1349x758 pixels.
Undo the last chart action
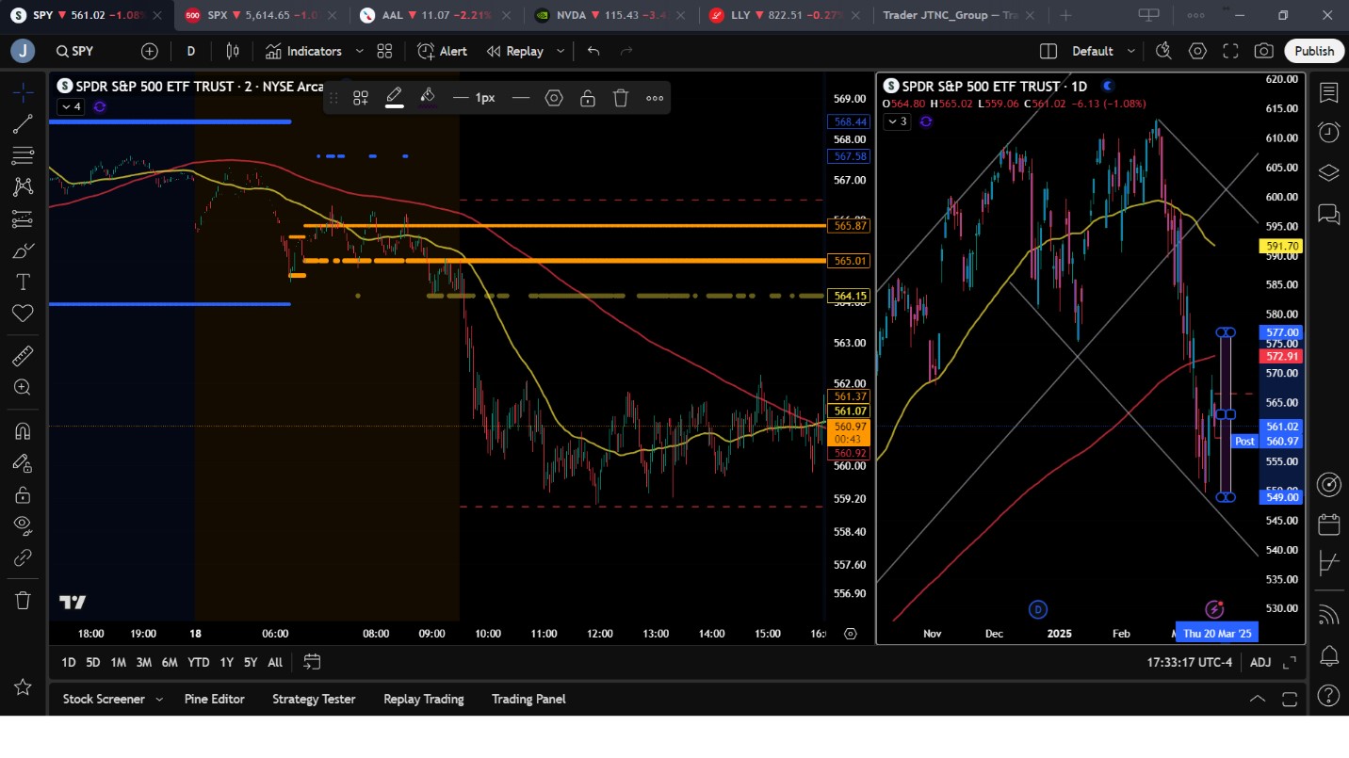point(593,51)
